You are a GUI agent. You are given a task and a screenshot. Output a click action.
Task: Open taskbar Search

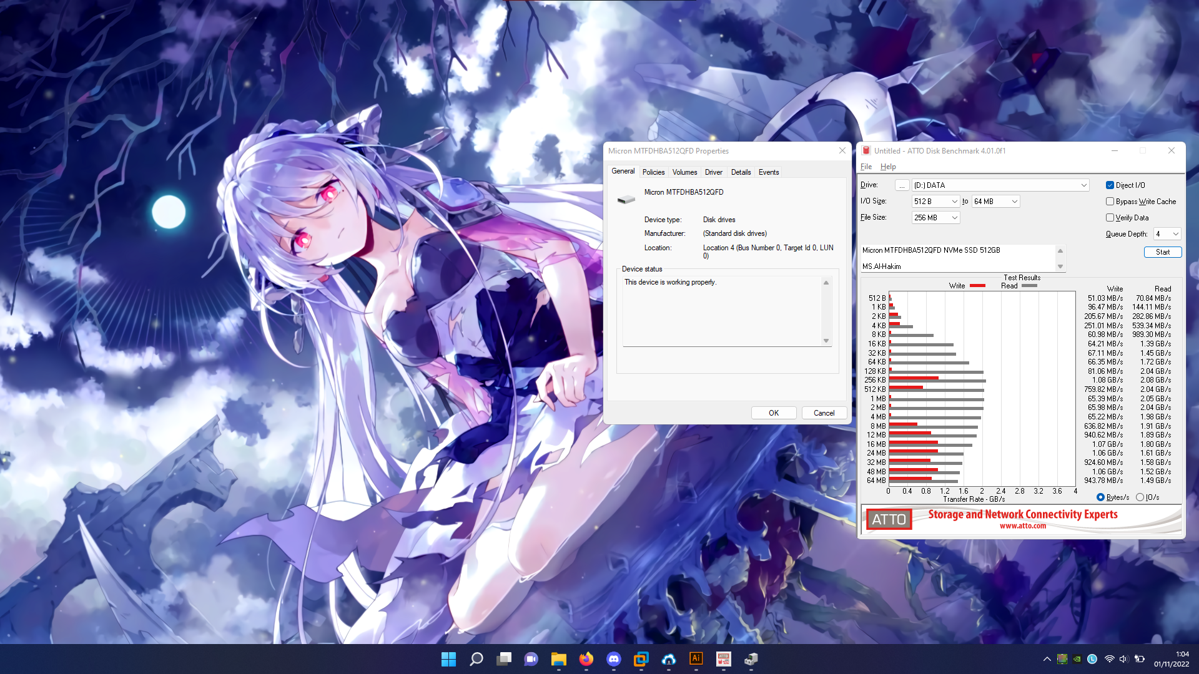476,659
